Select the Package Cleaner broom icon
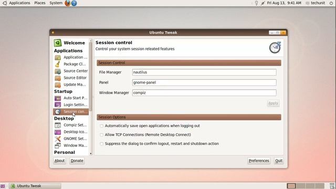The width and height of the screenshot is (336, 189). (58, 64)
